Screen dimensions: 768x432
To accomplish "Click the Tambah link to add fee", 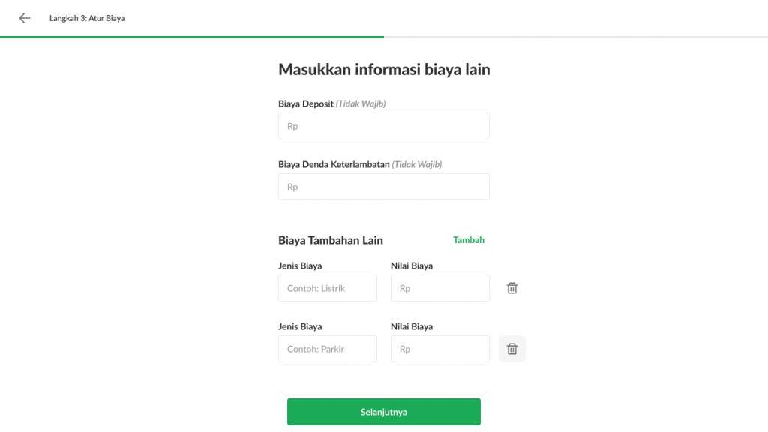I will pos(468,239).
